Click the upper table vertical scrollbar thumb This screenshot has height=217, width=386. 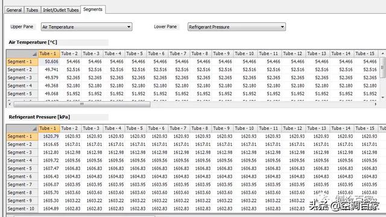pyautogui.click(x=382, y=68)
